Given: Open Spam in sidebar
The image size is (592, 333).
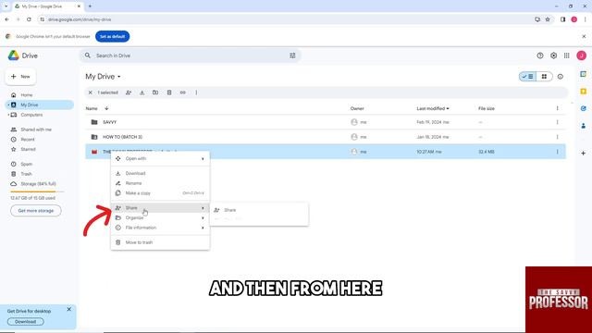Looking at the screenshot, I should click(x=40, y=165).
